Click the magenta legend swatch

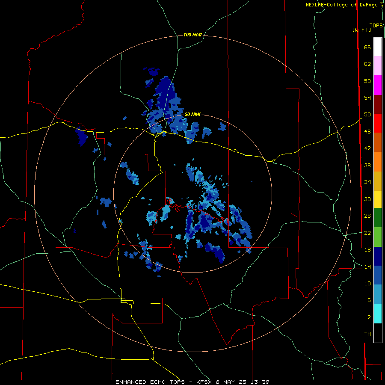[x=378, y=85]
